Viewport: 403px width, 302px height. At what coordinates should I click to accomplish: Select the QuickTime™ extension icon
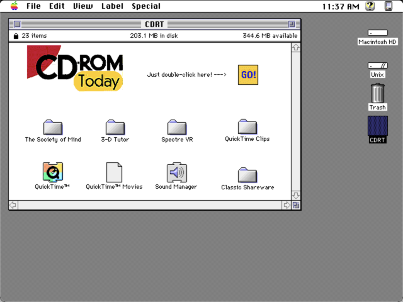[x=53, y=172]
